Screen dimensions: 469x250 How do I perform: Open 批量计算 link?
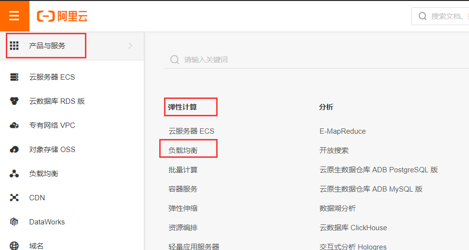[183, 170]
